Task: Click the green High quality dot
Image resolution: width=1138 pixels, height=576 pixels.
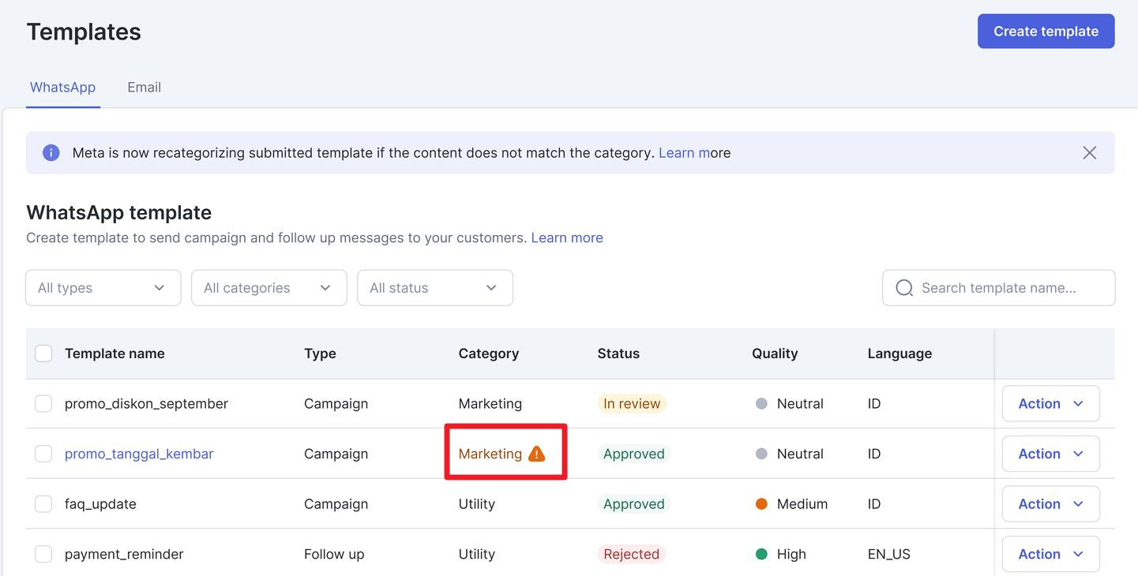Action: coord(761,554)
